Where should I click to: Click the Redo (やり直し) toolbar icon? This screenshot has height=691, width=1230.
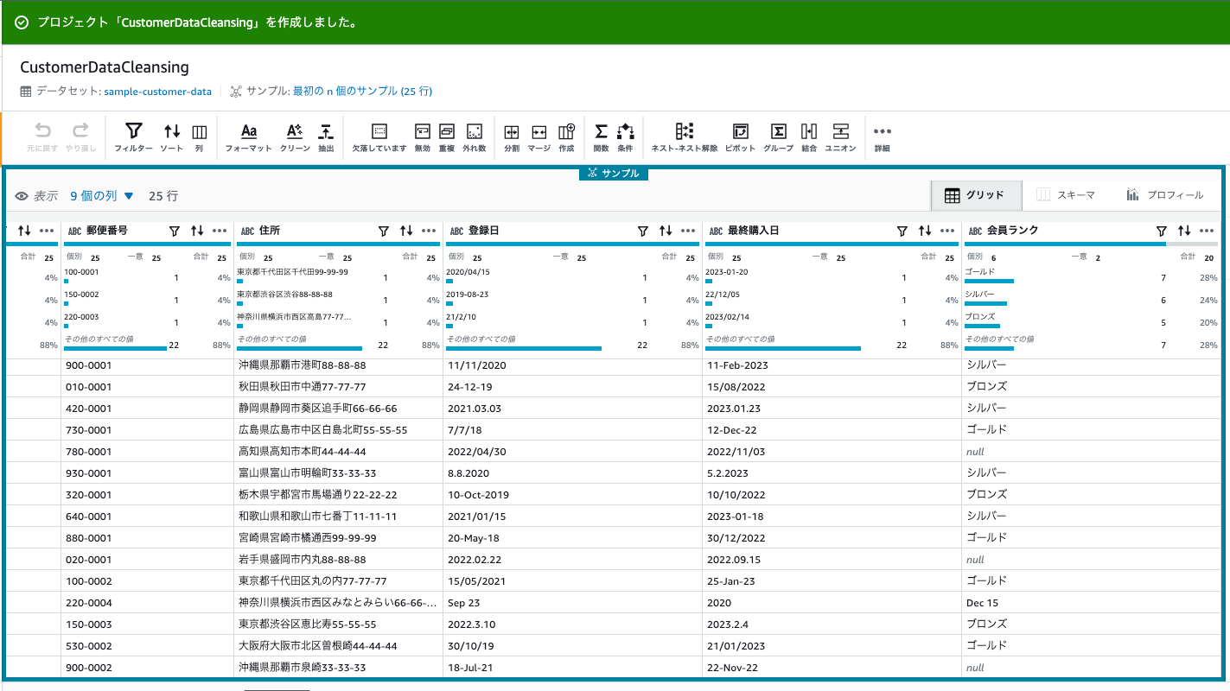tap(80, 137)
